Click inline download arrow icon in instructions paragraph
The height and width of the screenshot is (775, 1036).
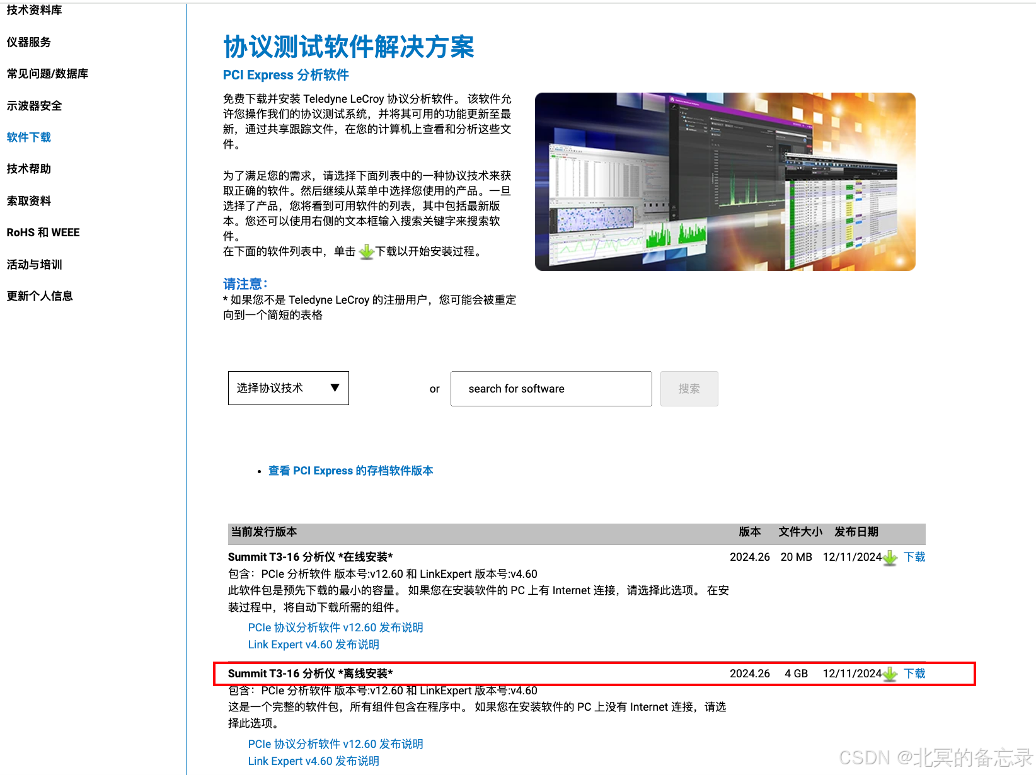coord(366,252)
